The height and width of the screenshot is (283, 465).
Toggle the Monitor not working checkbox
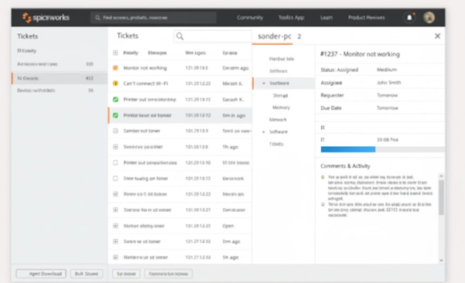click(x=115, y=68)
